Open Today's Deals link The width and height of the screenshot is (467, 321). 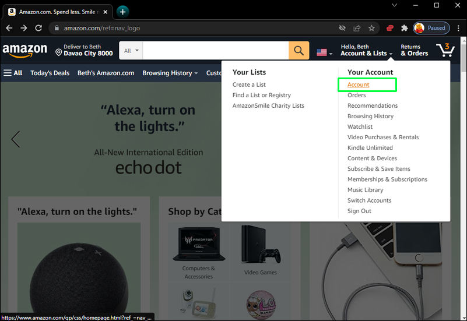tap(50, 73)
